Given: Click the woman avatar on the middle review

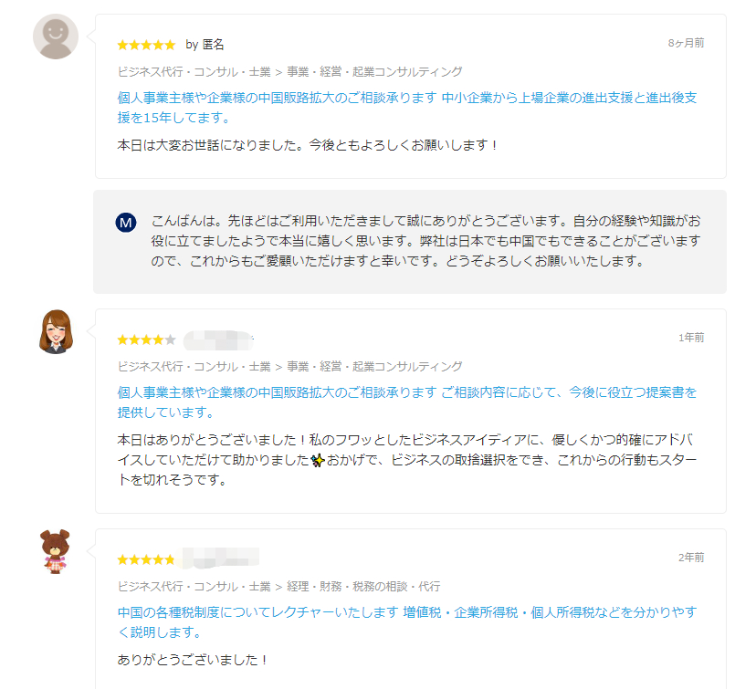Looking at the screenshot, I should coord(55,333).
